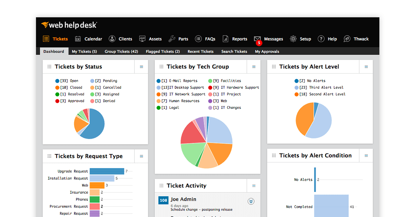Open the Help question mark icon
Screen dimensions: 415x217
pos(321,39)
